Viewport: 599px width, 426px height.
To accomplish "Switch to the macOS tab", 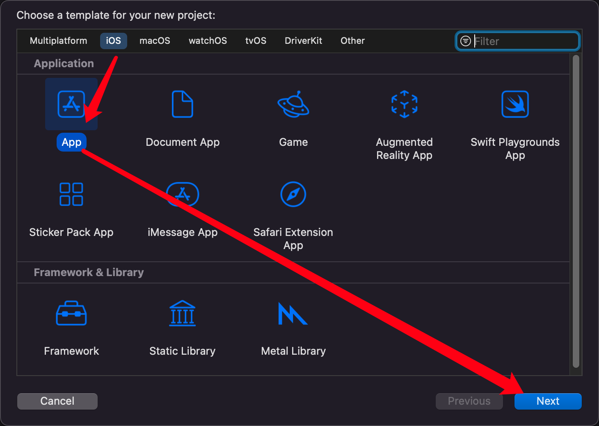I will (x=155, y=41).
